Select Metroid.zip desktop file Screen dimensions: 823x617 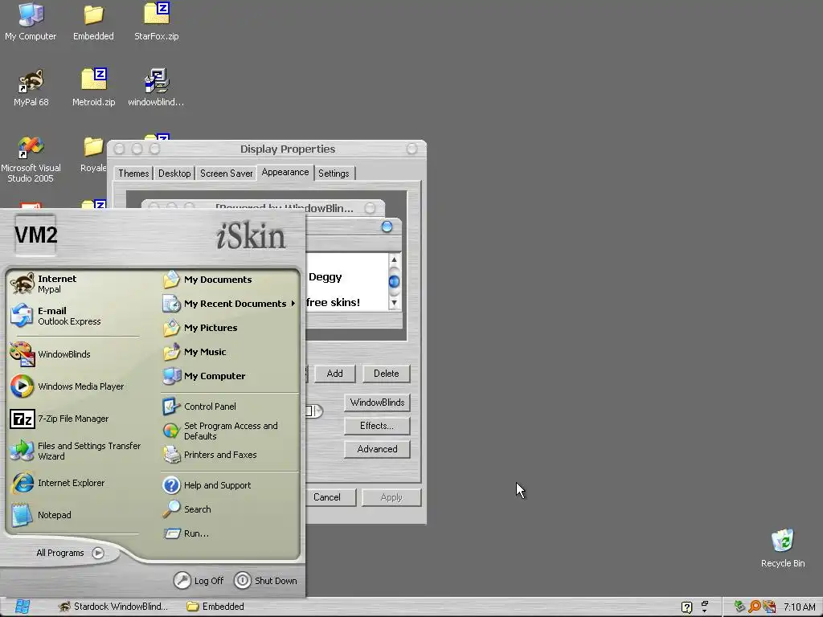pyautogui.click(x=93, y=87)
